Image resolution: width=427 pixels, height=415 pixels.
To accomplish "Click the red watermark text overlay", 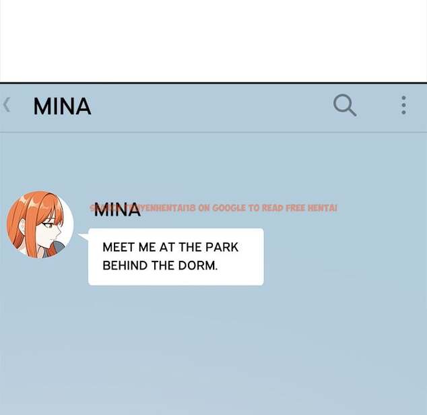I will click(213, 208).
